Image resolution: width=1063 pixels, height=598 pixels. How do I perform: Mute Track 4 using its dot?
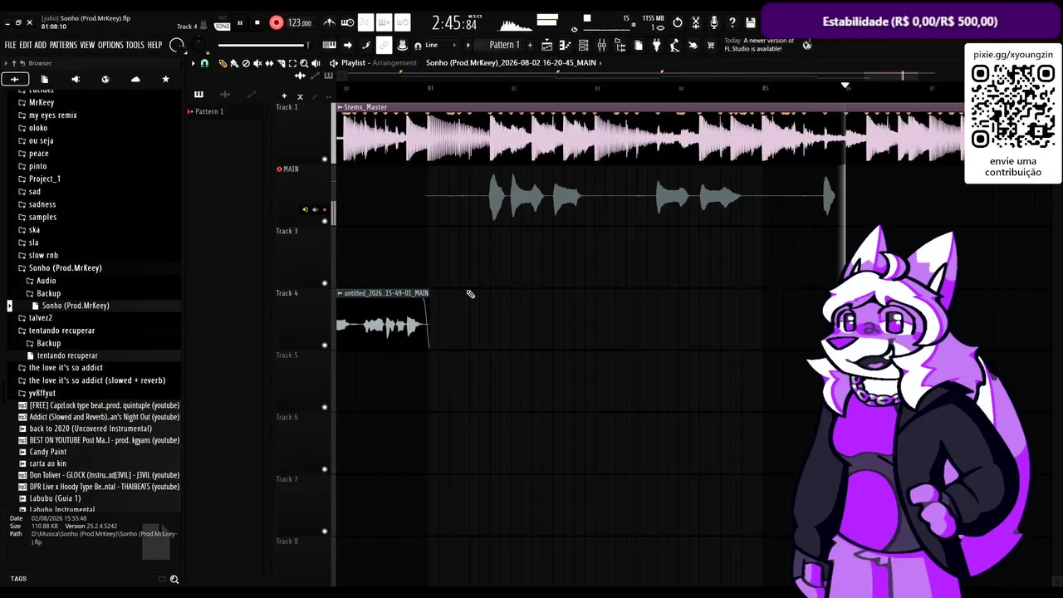[x=325, y=345]
